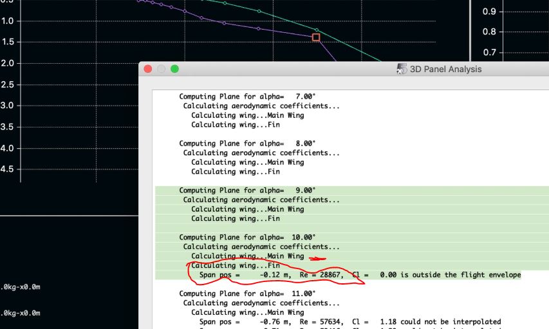Click the top green curve data point
The height and width of the screenshot is (329, 549).
click(x=225, y=3)
